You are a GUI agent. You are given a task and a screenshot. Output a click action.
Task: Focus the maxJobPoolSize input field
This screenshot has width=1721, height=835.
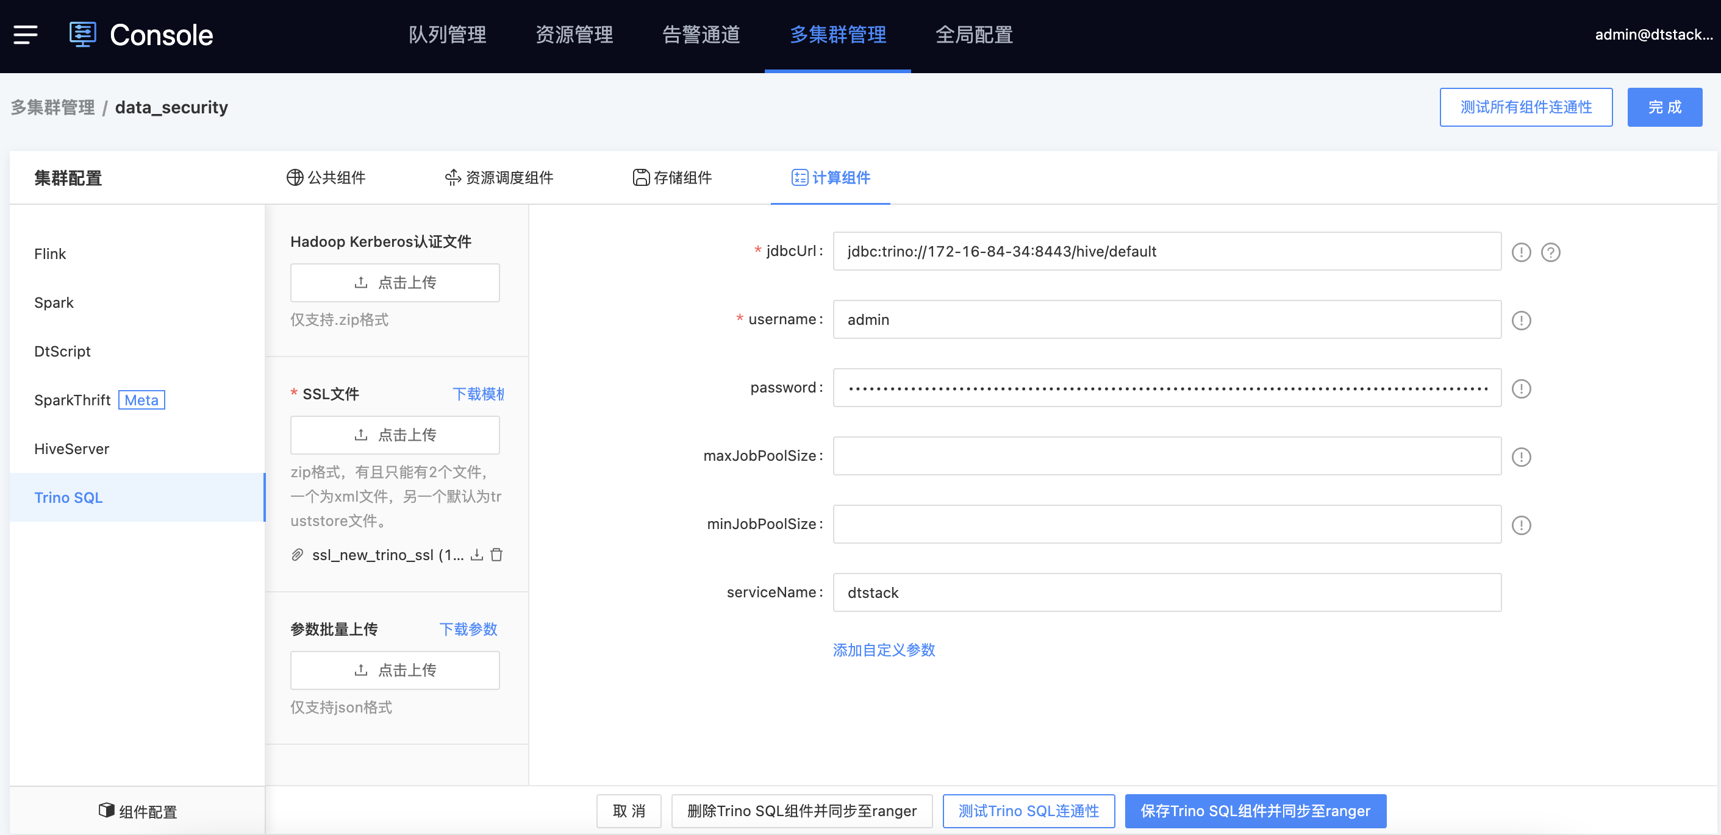(x=1167, y=456)
